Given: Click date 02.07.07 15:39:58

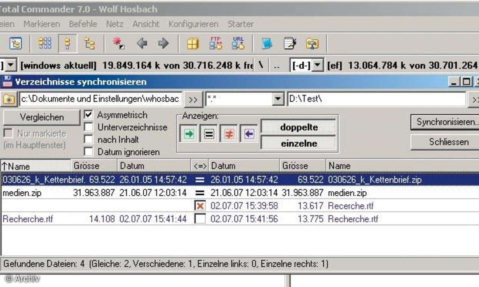Looking at the screenshot, I should (x=244, y=206).
